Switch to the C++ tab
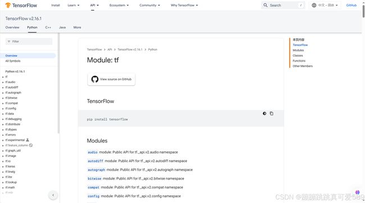The height and width of the screenshot is (203, 365). [x=48, y=27]
